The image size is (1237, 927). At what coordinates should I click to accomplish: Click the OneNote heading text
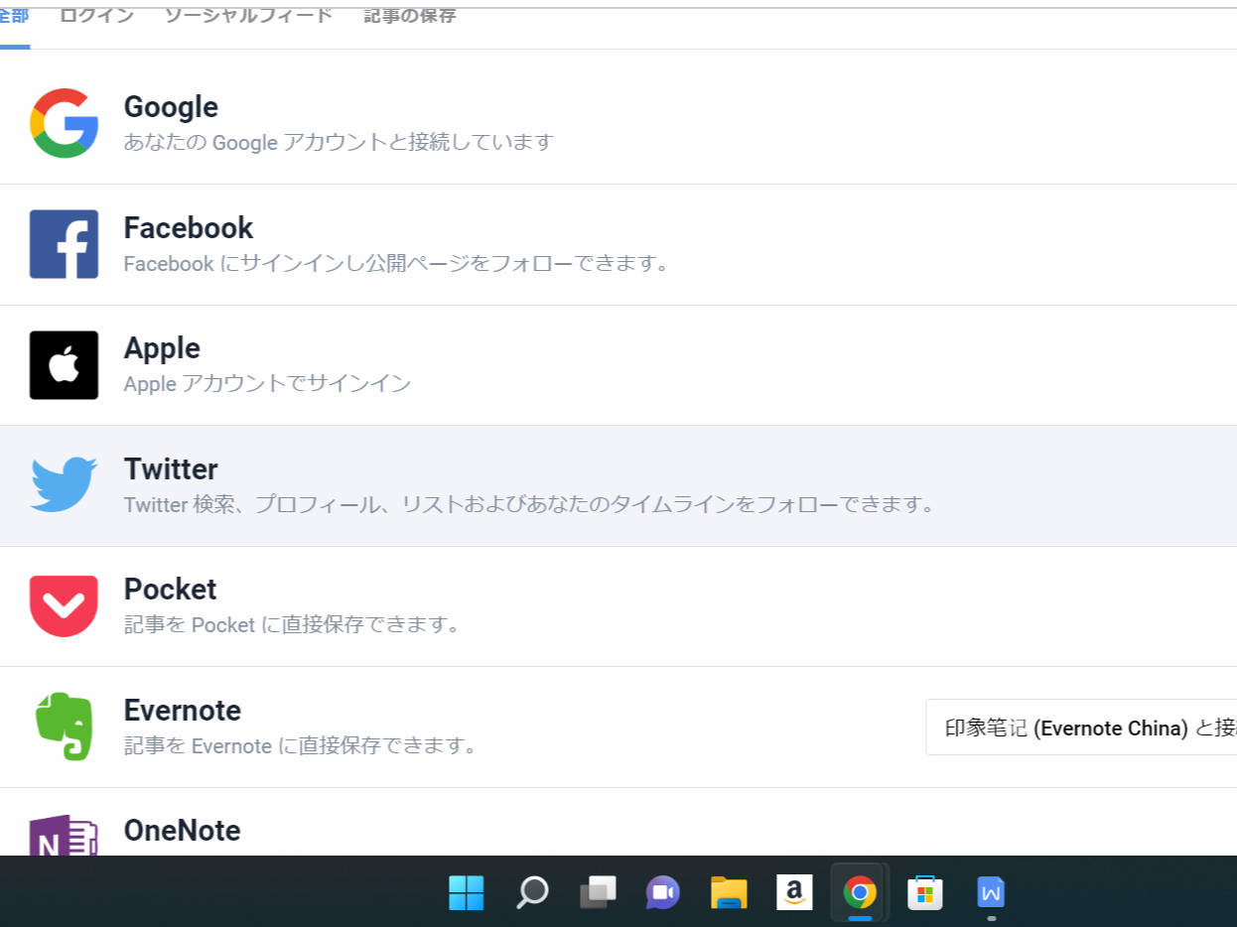coord(183,831)
